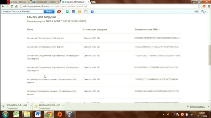Bookmark the page with the star icon
Image resolution: width=211 pixels, height=118 pixels.
pos(199,6)
